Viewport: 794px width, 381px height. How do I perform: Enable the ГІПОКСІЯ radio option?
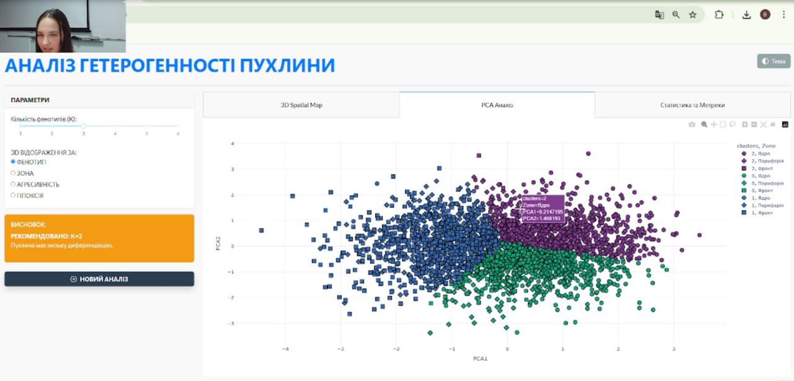click(x=13, y=196)
